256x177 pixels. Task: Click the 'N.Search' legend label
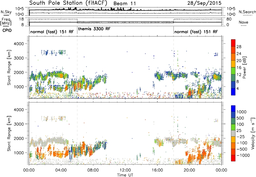[x=247, y=12]
